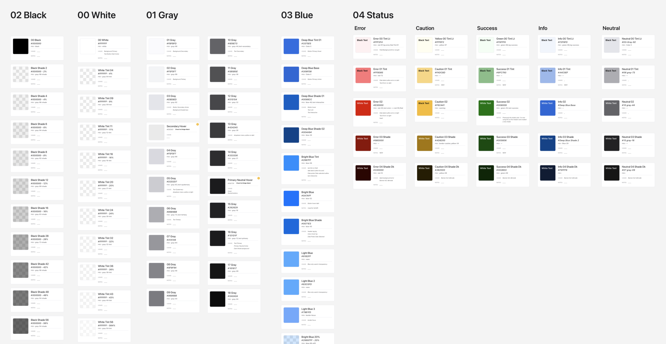Click the "Error" column header
666x344 pixels.
click(x=360, y=28)
